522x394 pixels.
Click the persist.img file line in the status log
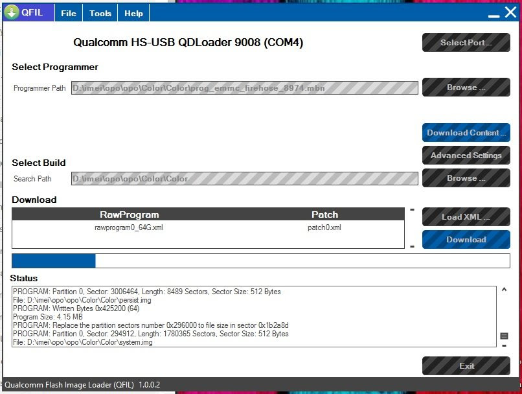pos(82,300)
